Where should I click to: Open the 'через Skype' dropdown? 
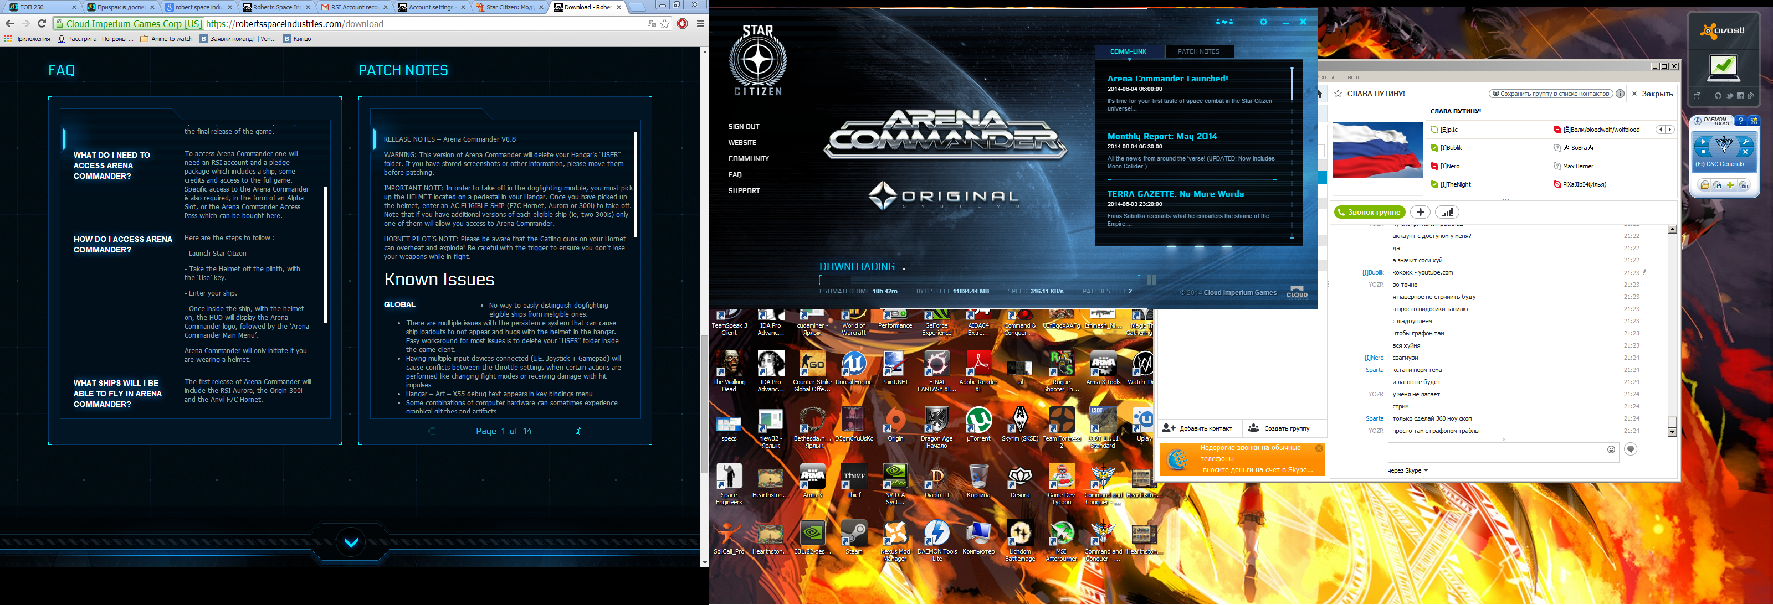tap(1407, 471)
